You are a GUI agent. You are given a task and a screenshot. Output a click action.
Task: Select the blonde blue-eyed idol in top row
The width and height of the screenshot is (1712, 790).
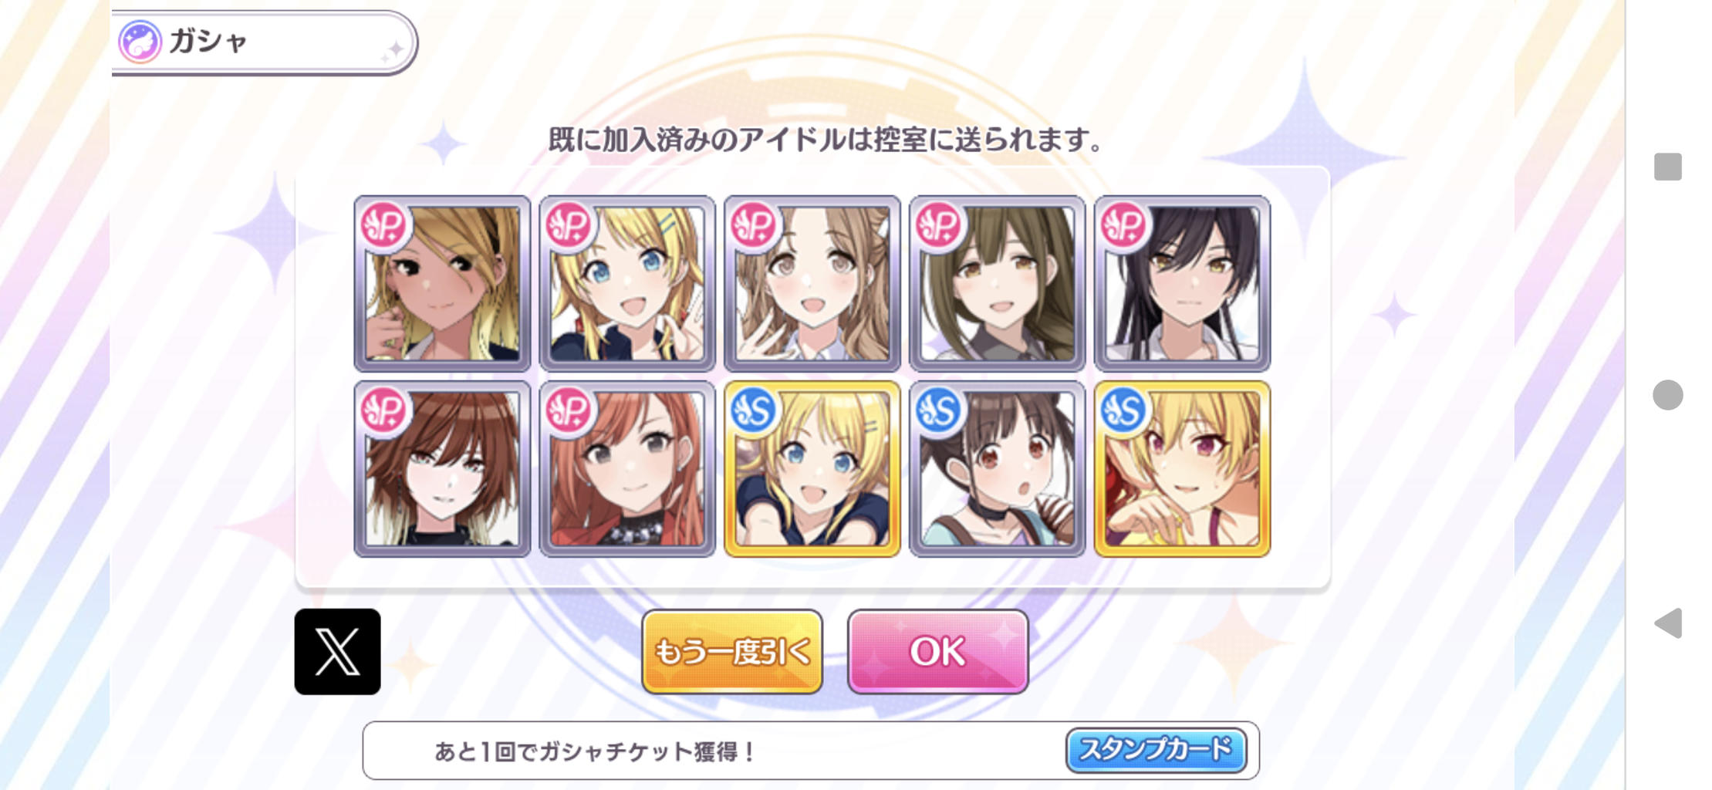click(627, 283)
